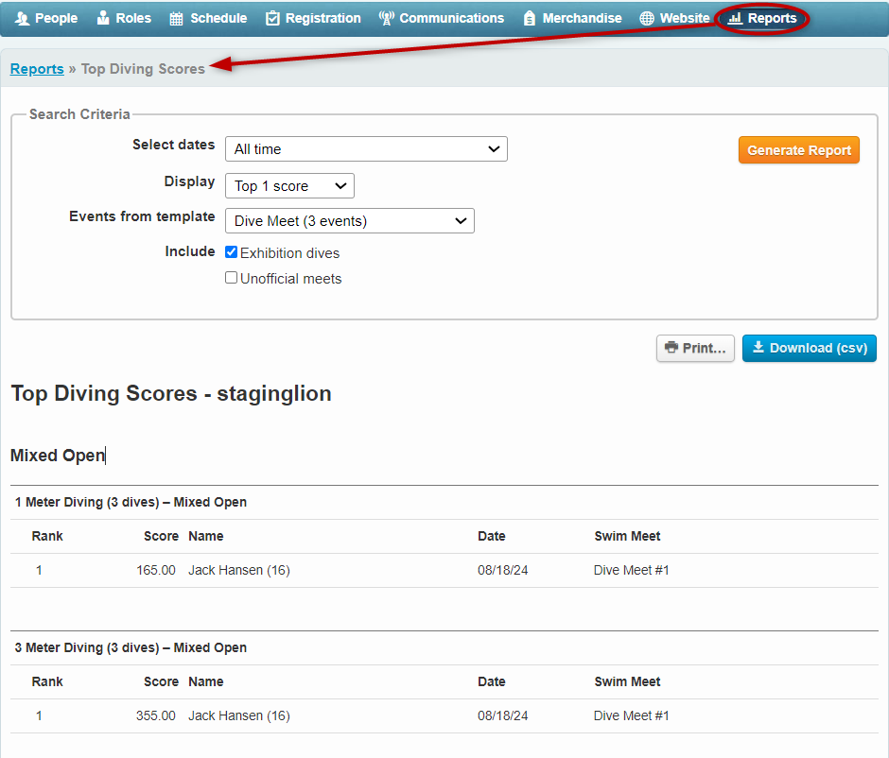Click the Reports bar chart icon

tap(735, 18)
